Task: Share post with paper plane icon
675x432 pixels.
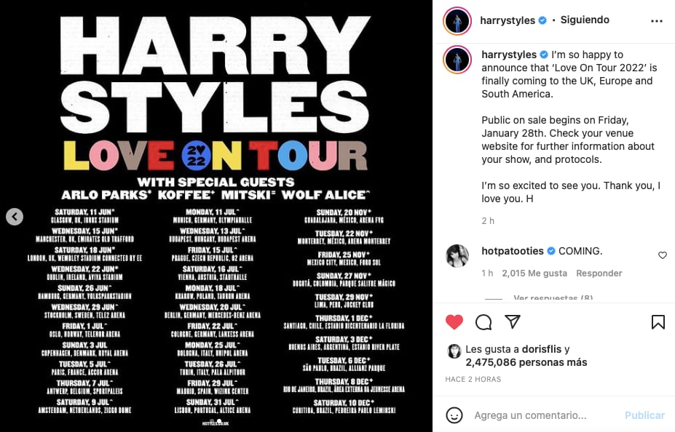Action: (513, 322)
